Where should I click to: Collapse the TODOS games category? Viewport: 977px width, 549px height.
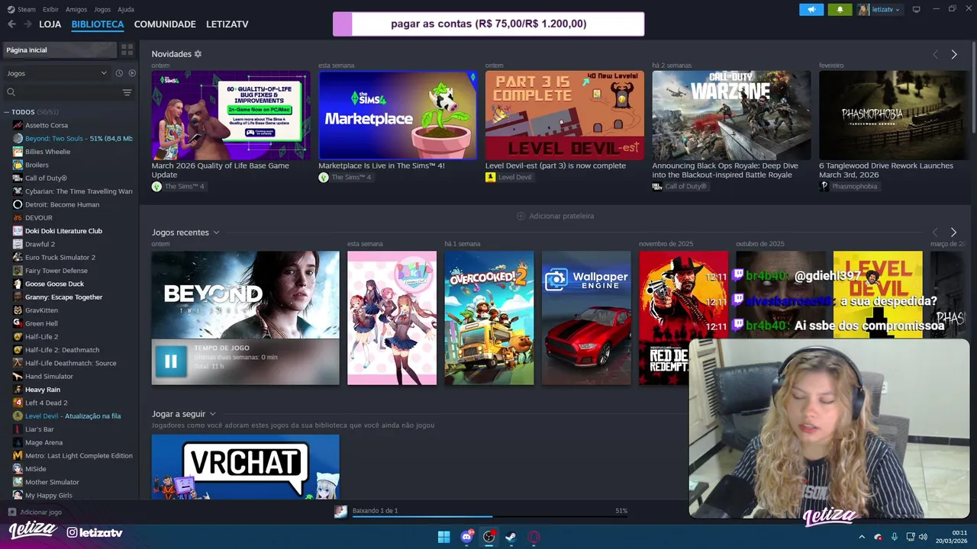[x=7, y=112]
